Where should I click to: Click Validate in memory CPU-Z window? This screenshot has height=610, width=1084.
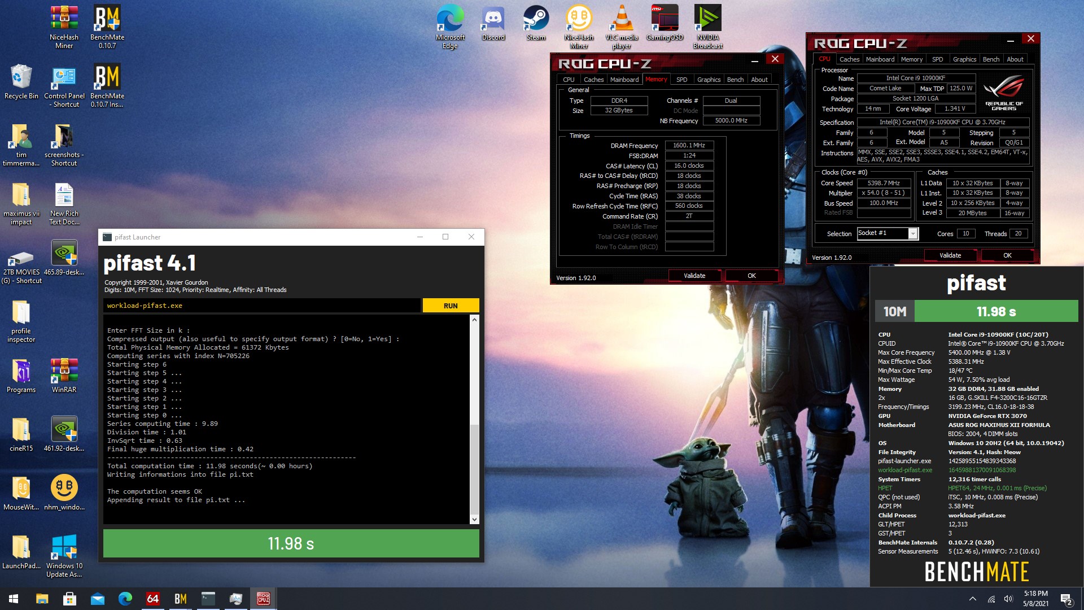coord(694,276)
